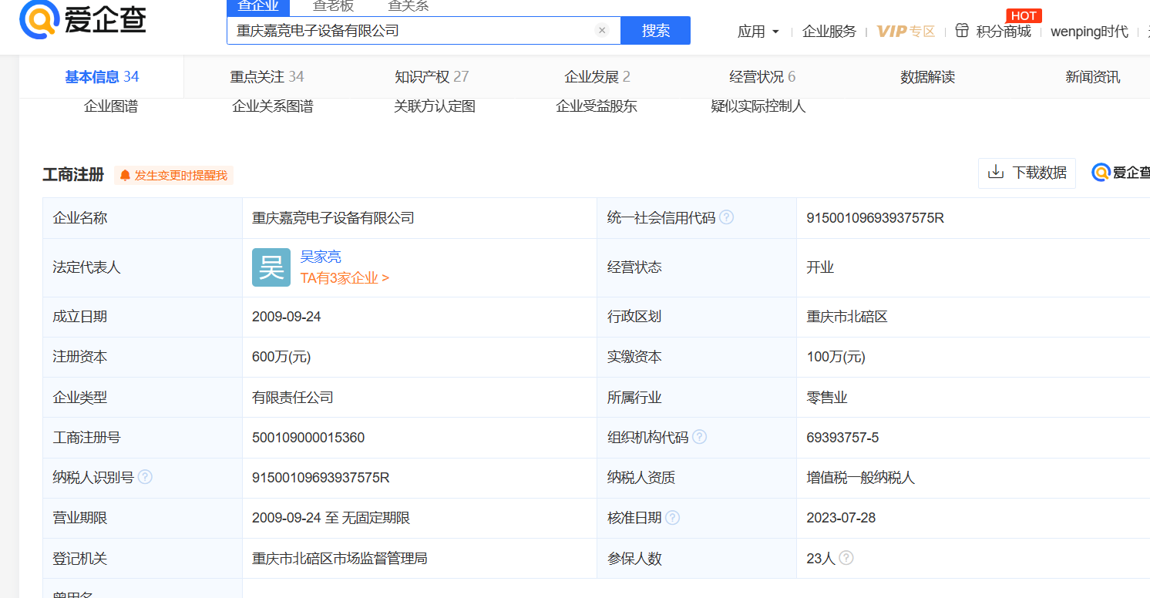
Task: Click help icon next to 统一社会信用代码
Action: click(x=726, y=217)
